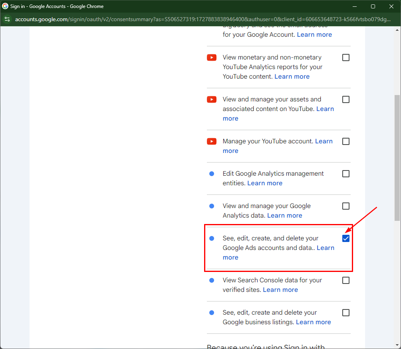Viewport: 401px width, 349px height.
Task: Allow Google business listings permission checkbox
Action: click(x=346, y=313)
